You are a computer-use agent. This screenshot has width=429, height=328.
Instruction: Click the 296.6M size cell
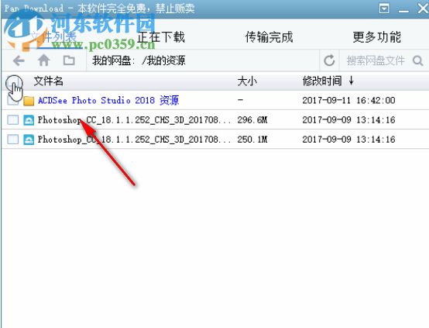(252, 119)
